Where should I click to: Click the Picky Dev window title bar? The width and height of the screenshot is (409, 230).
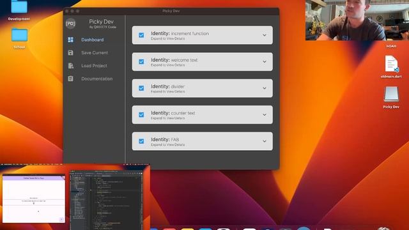click(171, 11)
